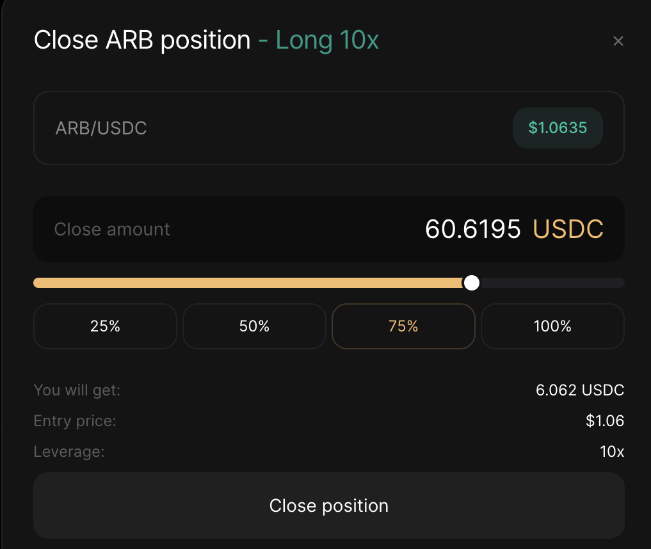Select the 50% close amount preset

coord(254,326)
